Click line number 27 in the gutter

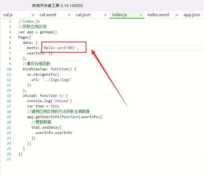click(9, 159)
